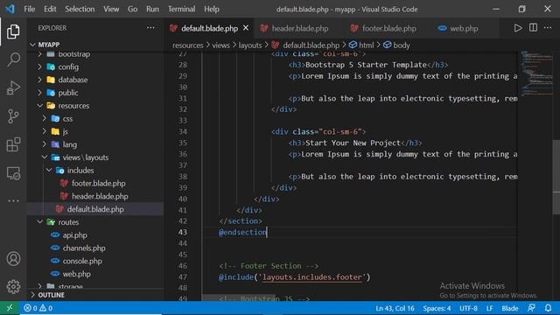
Task: Open channels.php file
Action: point(84,248)
